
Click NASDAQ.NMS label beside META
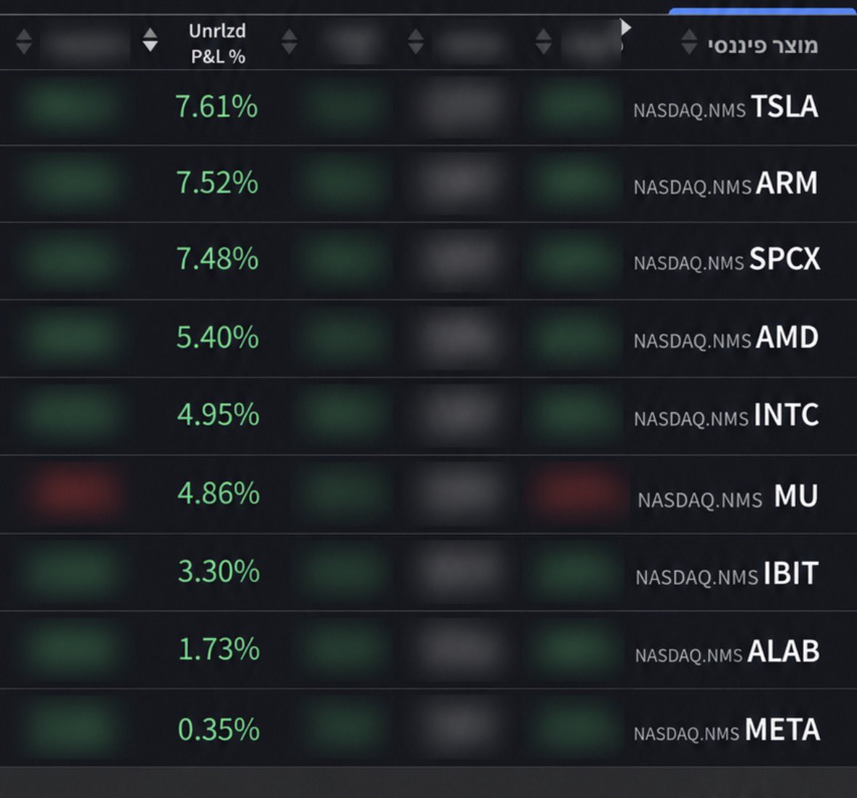(x=686, y=733)
